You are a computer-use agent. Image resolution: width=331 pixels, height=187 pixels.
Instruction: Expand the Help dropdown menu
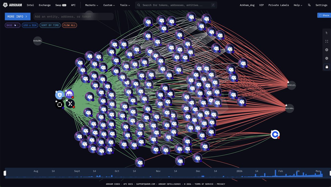(x=298, y=5)
